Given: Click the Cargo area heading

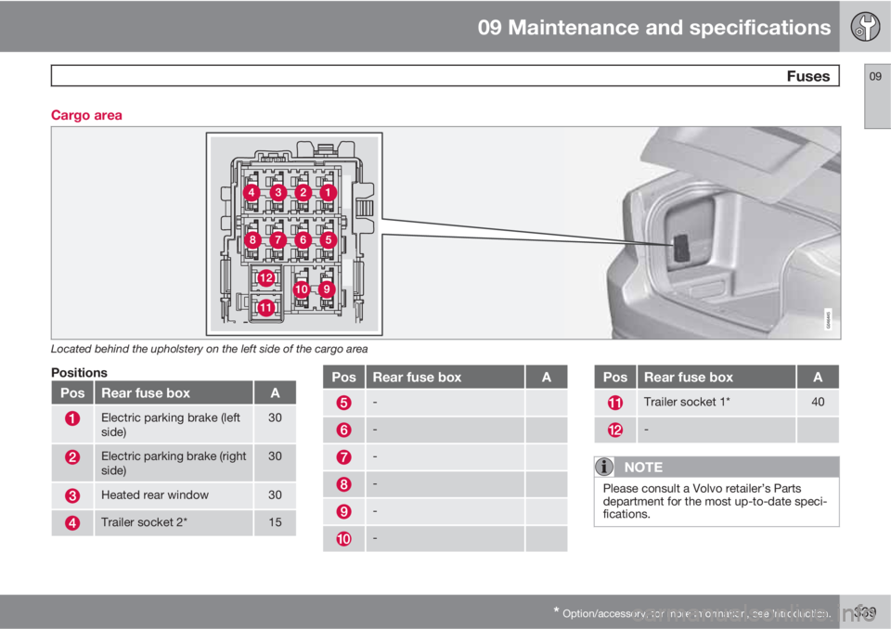Looking at the screenshot, I should [86, 115].
